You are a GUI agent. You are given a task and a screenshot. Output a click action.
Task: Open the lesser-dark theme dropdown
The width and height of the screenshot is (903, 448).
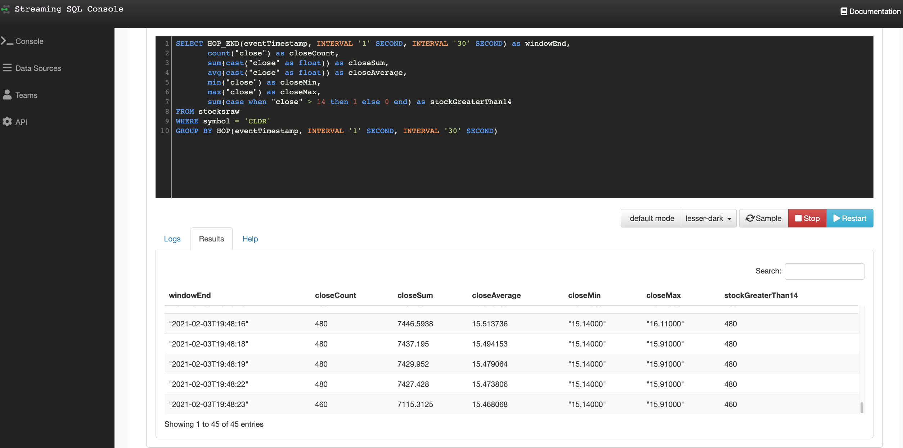coord(704,218)
